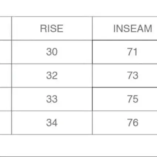Click the cropped cell left of 33

[x=6, y=99]
